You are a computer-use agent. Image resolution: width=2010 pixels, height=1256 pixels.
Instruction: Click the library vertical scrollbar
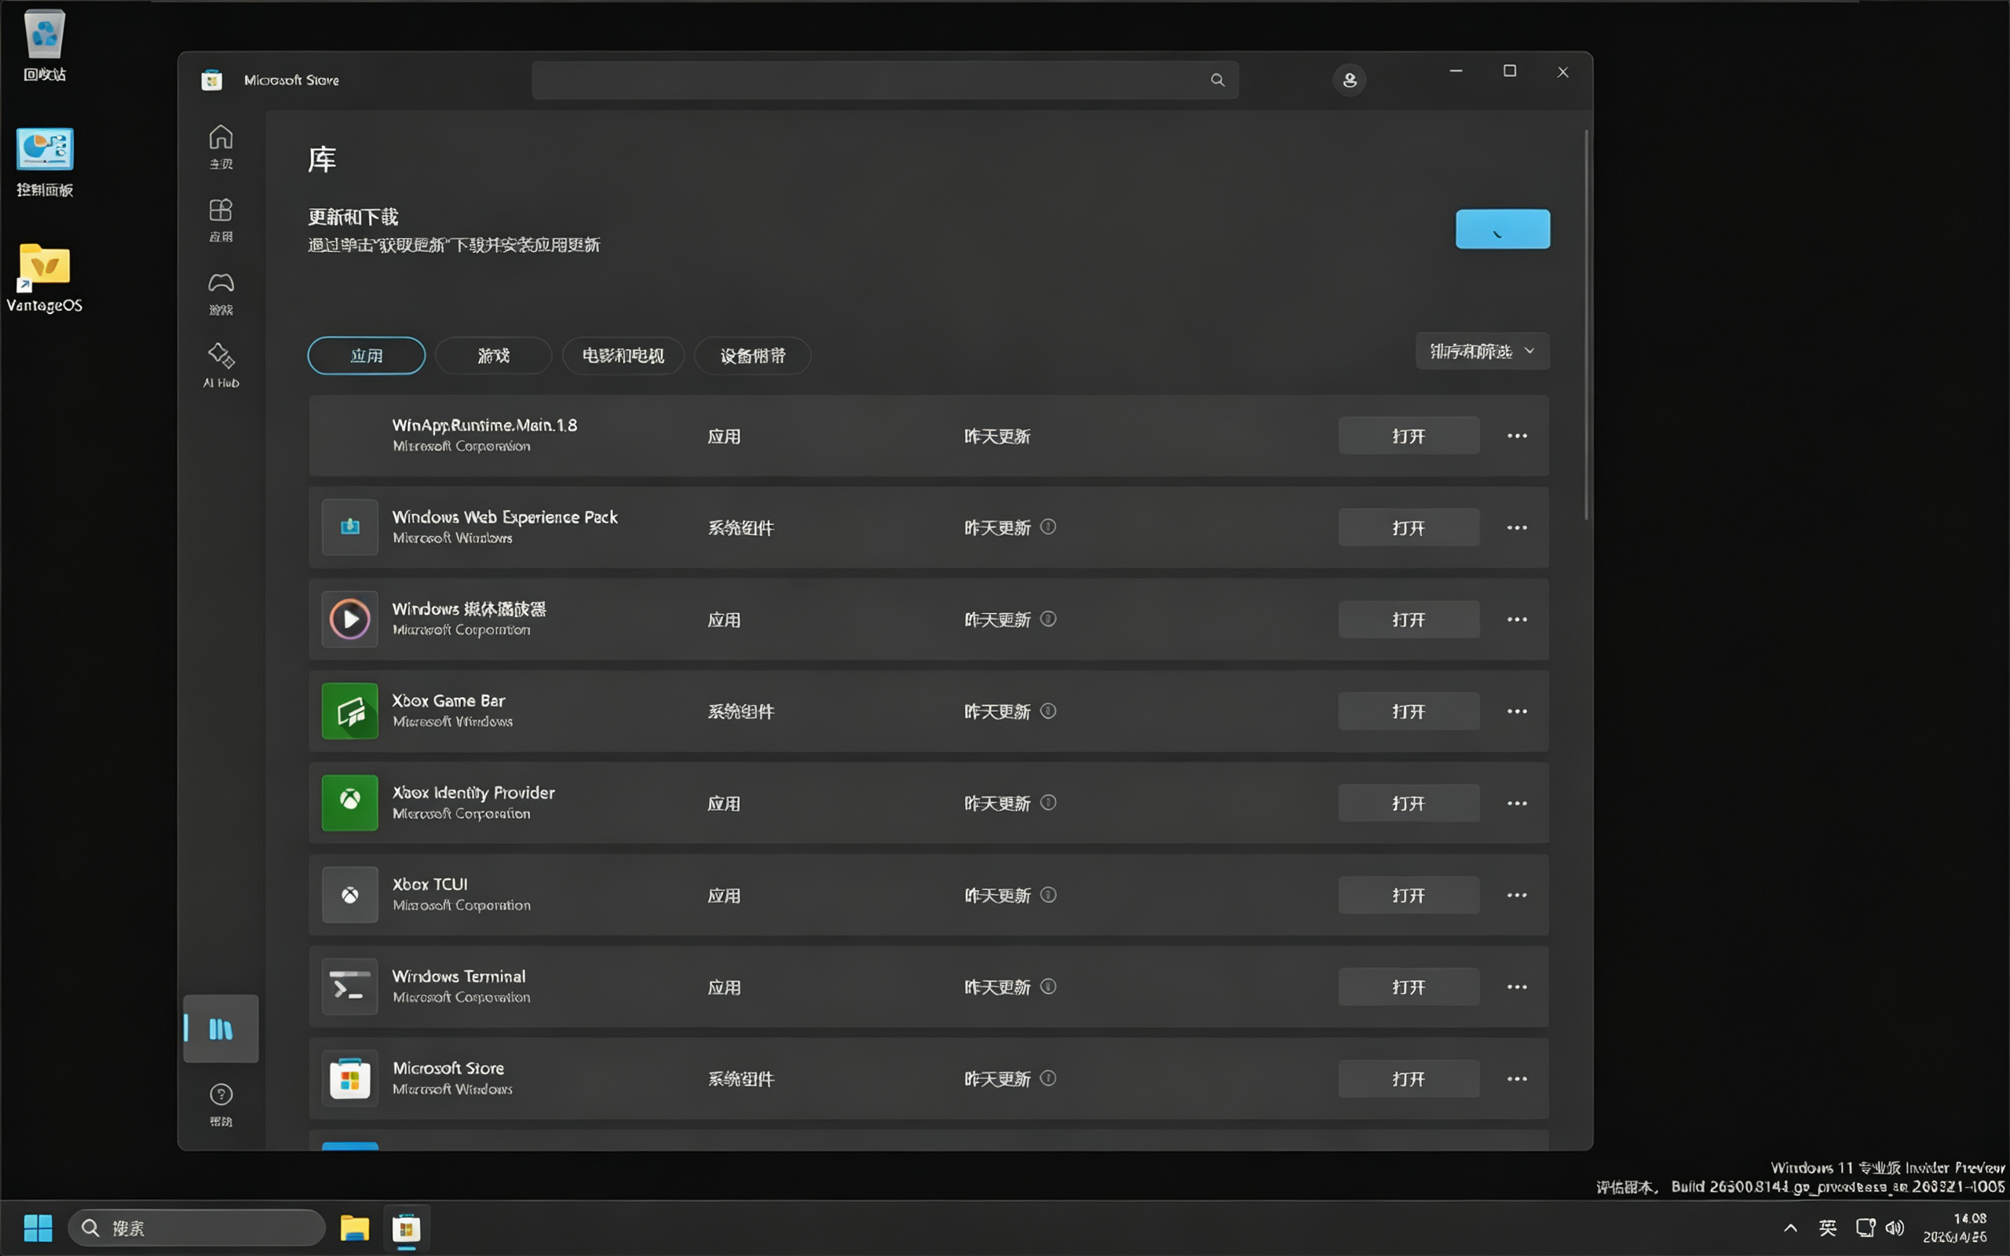coord(1586,325)
